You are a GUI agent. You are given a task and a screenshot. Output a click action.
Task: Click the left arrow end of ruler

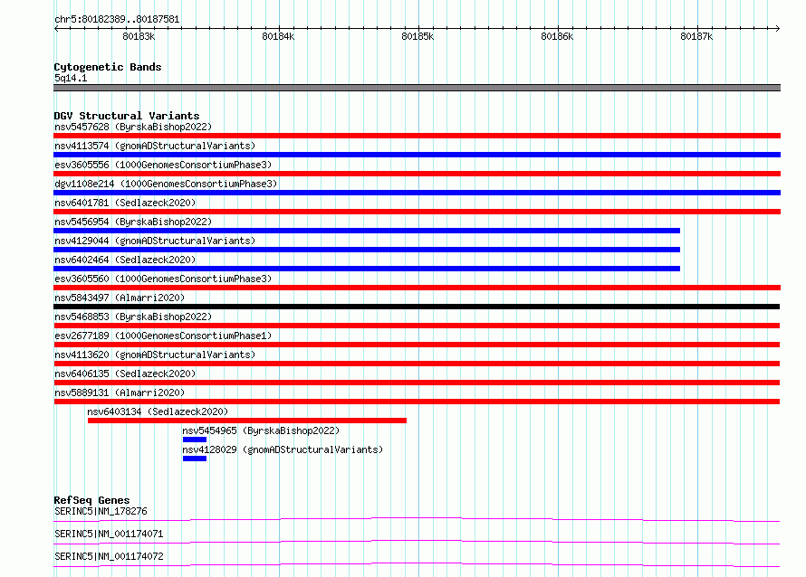[56, 28]
